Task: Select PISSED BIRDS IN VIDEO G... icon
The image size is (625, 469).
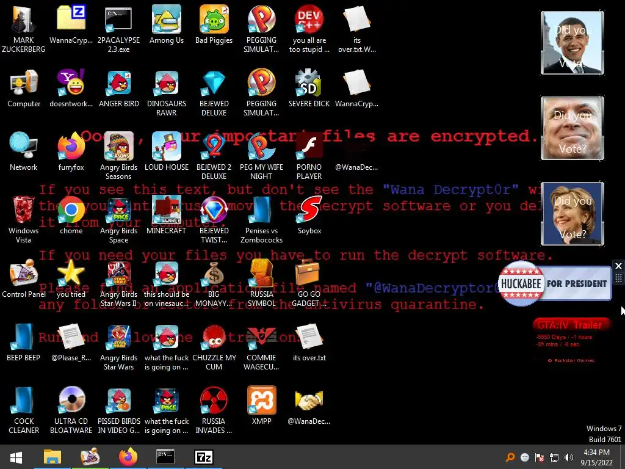Action: pos(118,410)
